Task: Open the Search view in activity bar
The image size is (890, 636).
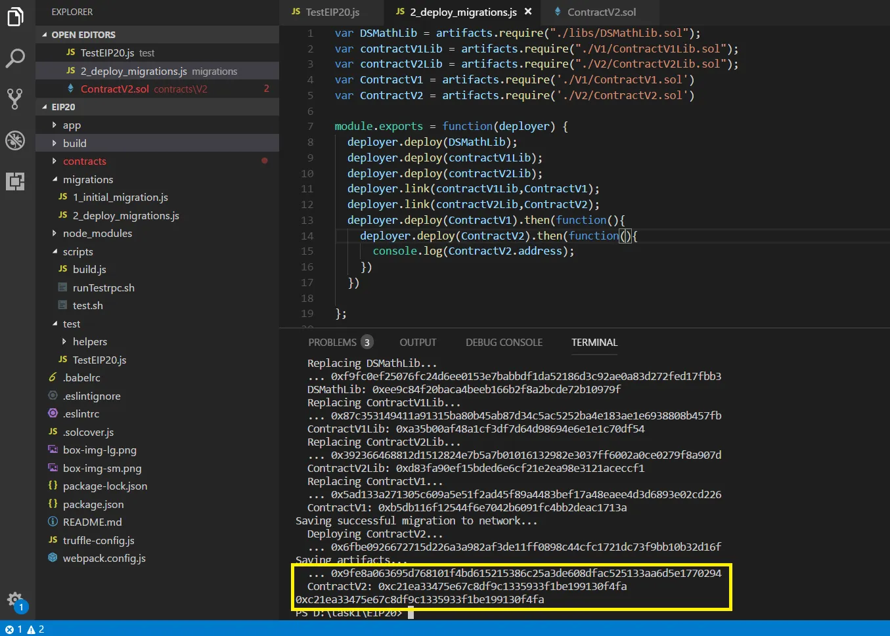Action: (15, 58)
